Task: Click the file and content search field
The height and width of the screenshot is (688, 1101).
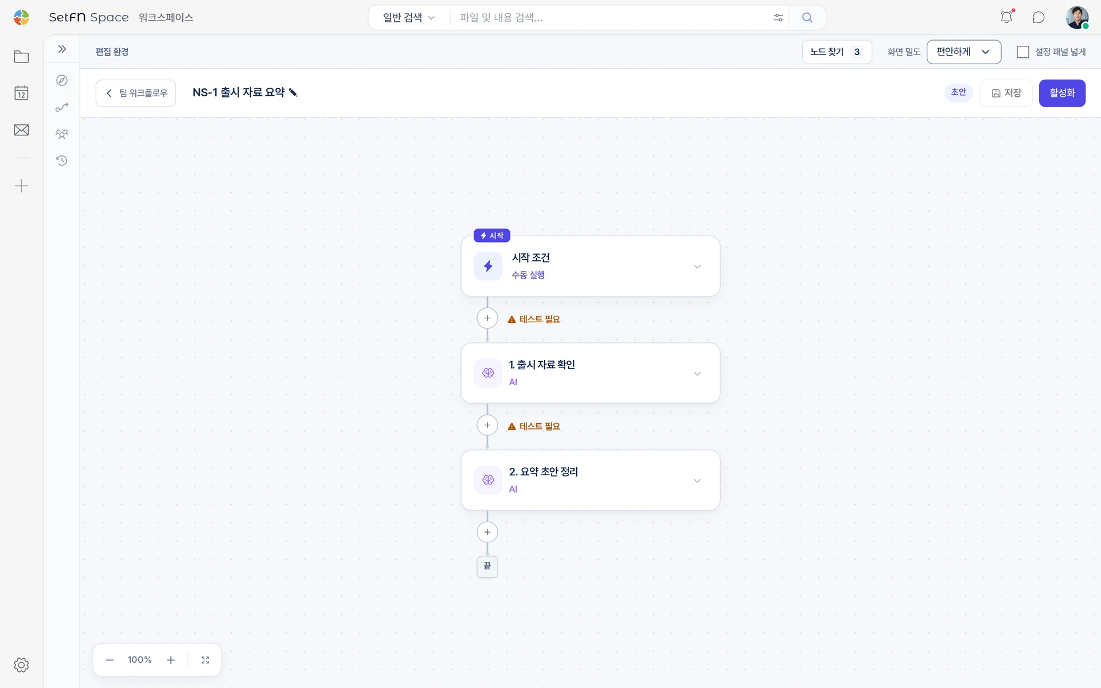Action: click(611, 18)
